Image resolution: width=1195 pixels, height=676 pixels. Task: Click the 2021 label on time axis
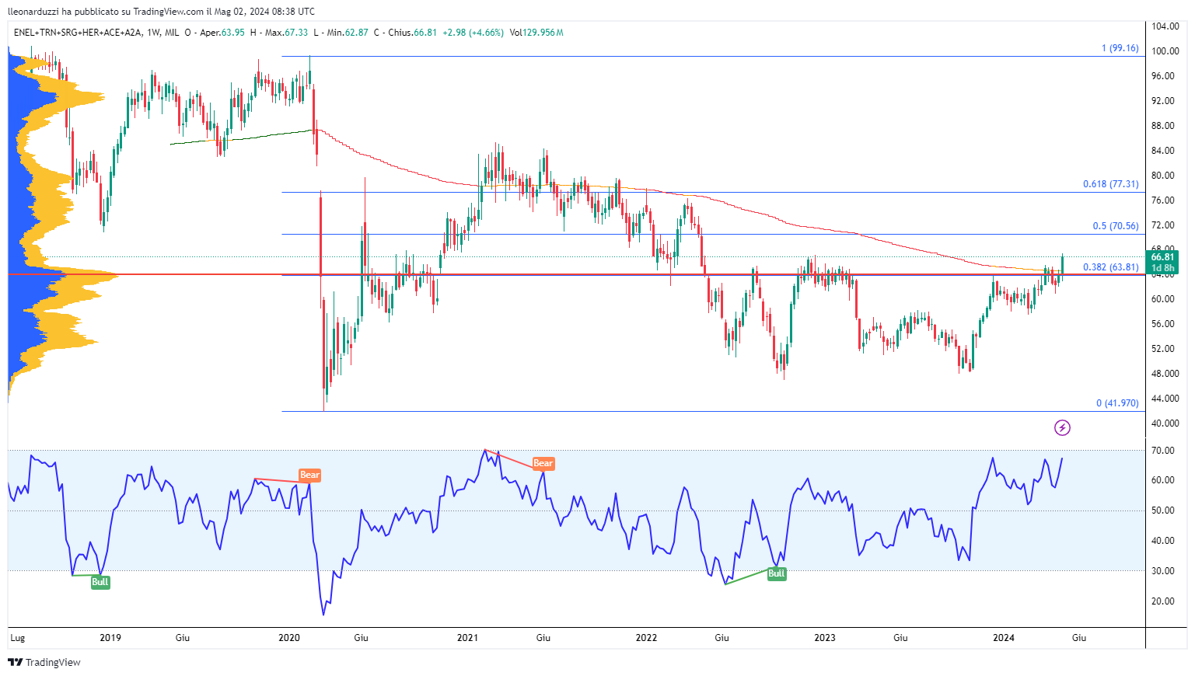tap(467, 638)
